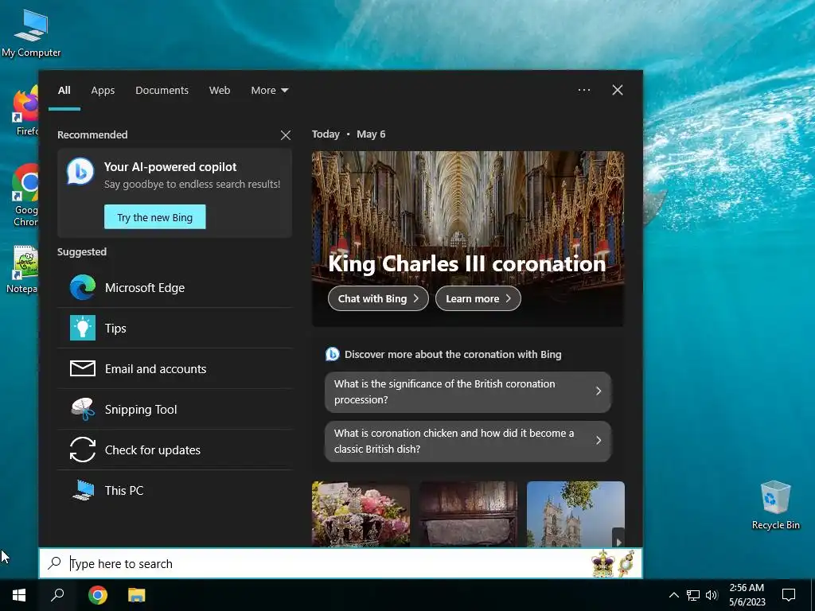The width and height of the screenshot is (815, 611).
Task: Dismiss the Recommended section
Action: pos(286,135)
